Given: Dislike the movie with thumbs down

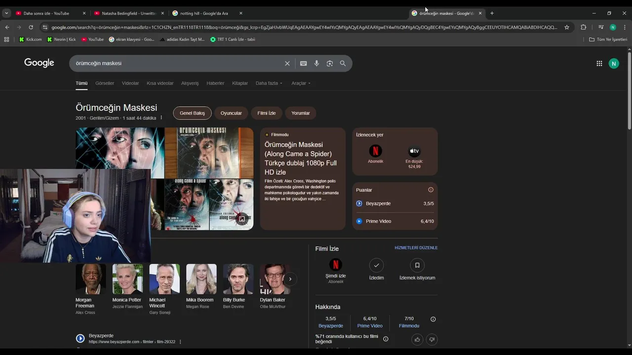Looking at the screenshot, I should point(432,339).
